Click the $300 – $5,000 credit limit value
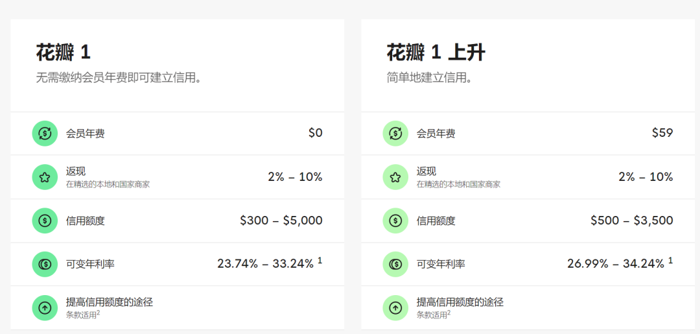Screen dimensions: 700x334 click(281, 221)
